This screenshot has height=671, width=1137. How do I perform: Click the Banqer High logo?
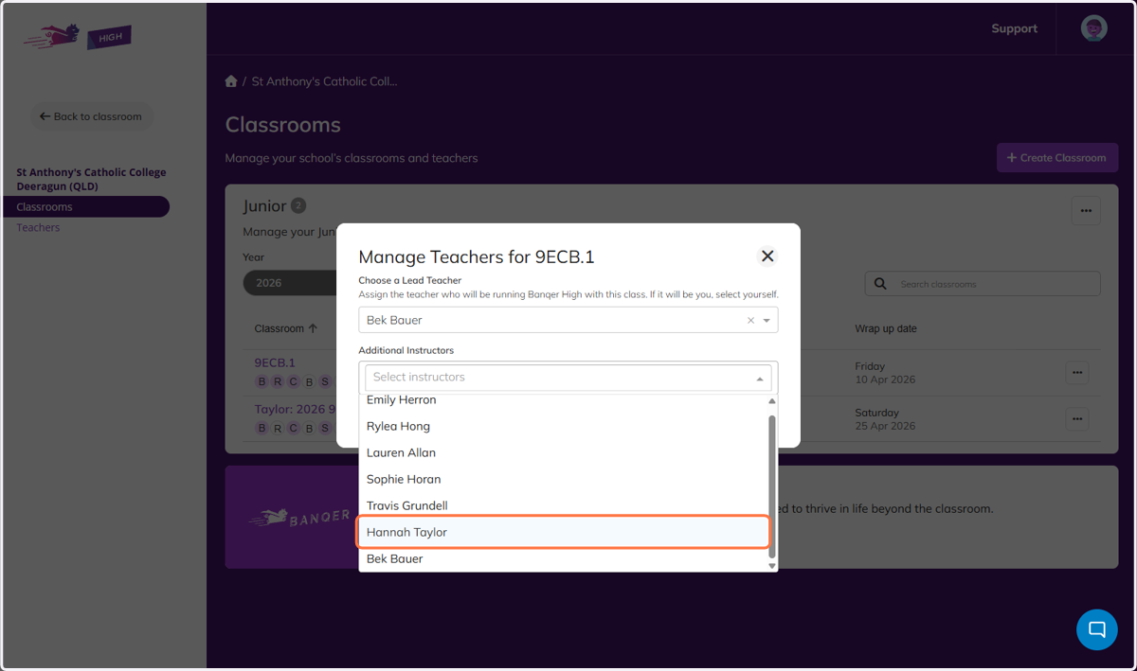tap(78, 38)
